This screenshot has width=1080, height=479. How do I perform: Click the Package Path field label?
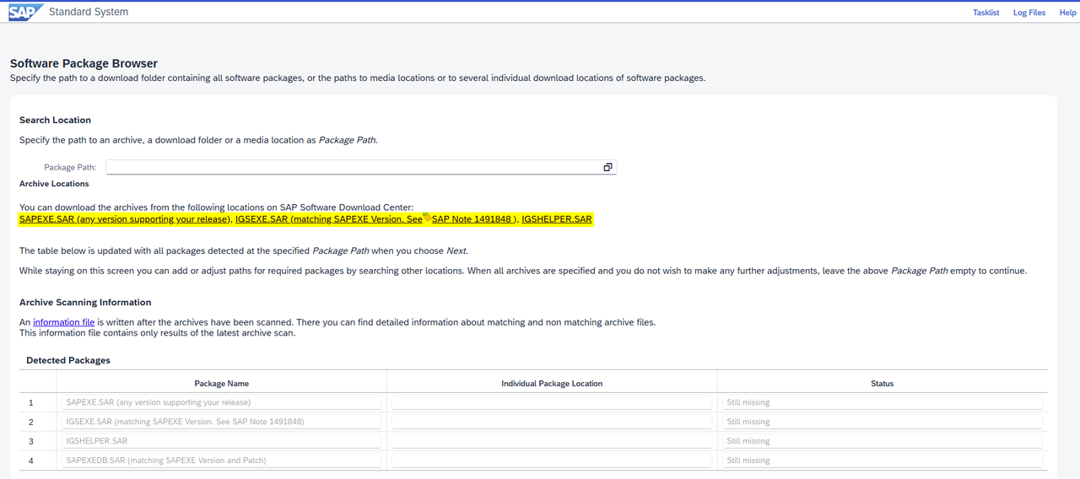(x=70, y=167)
